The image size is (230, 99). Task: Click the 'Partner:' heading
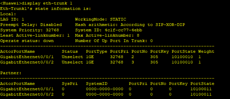[x=11, y=73]
